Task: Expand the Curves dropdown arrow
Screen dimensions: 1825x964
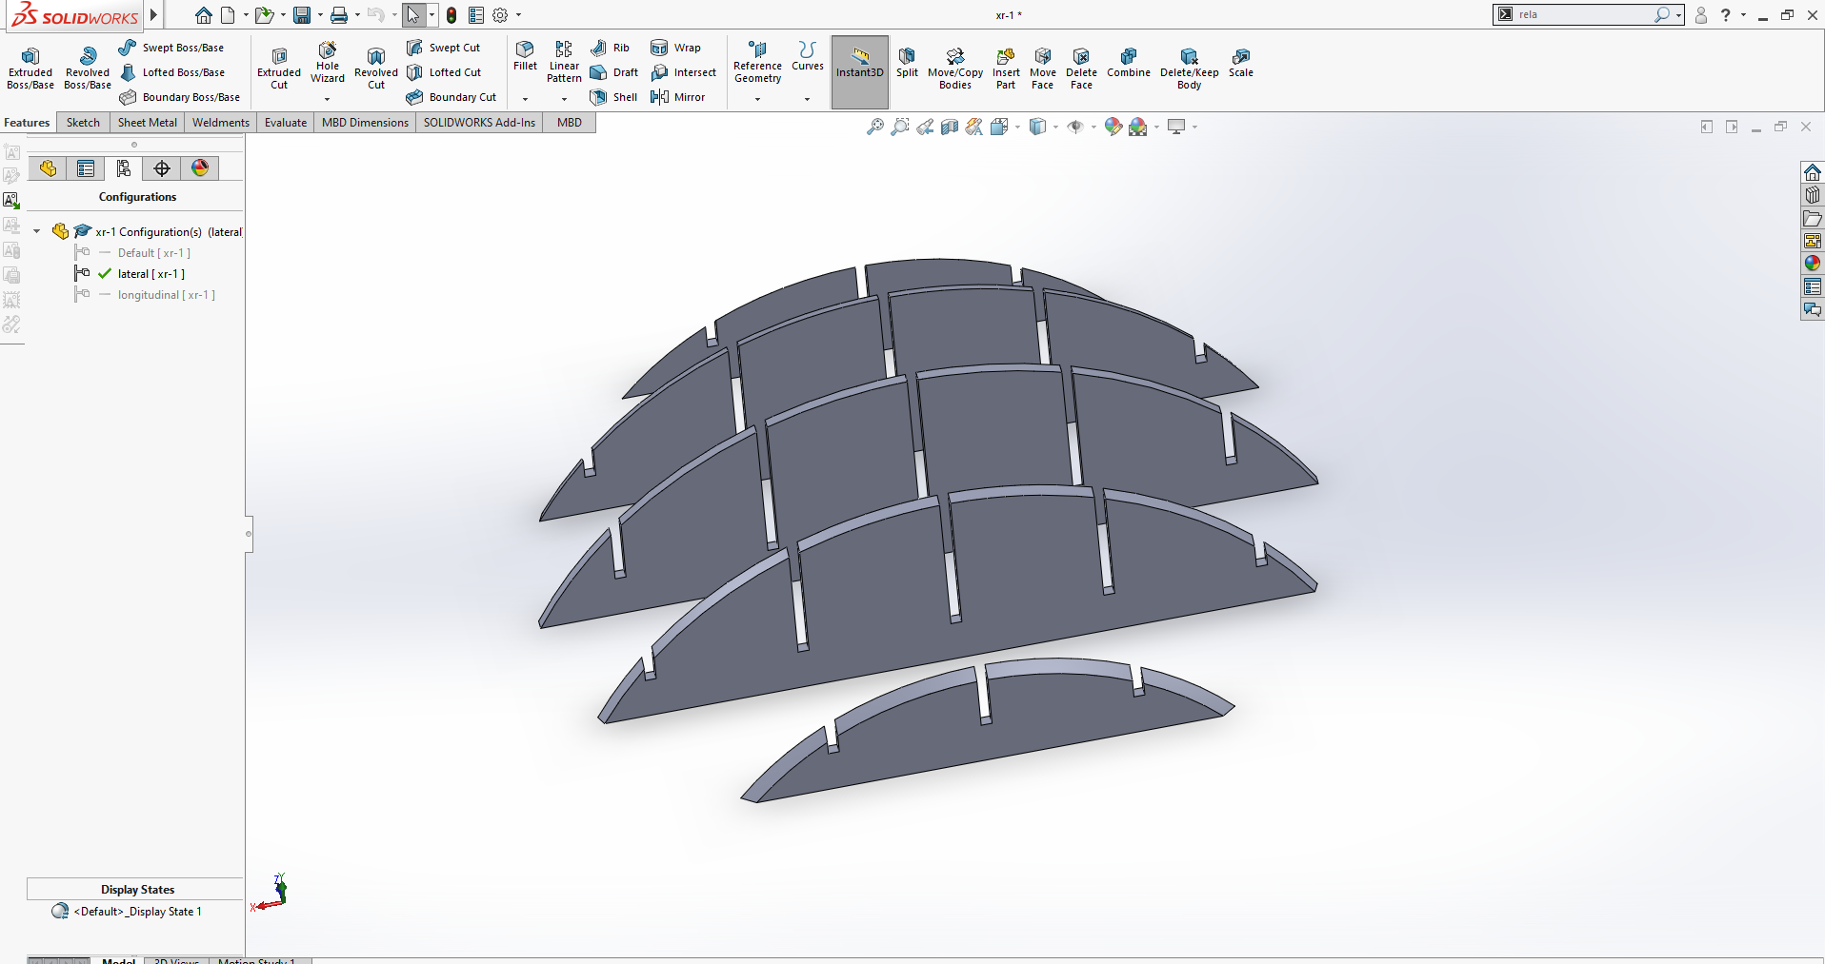Action: point(807,99)
